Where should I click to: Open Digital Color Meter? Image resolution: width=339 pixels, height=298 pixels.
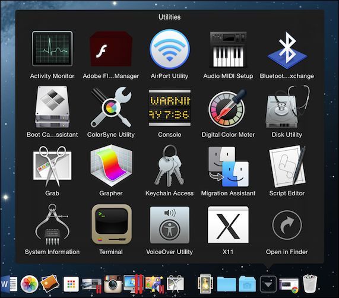(228, 108)
